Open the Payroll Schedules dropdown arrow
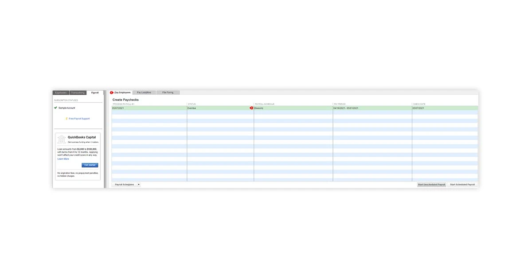Image resolution: width=532 pixels, height=278 pixels. pyautogui.click(x=139, y=184)
